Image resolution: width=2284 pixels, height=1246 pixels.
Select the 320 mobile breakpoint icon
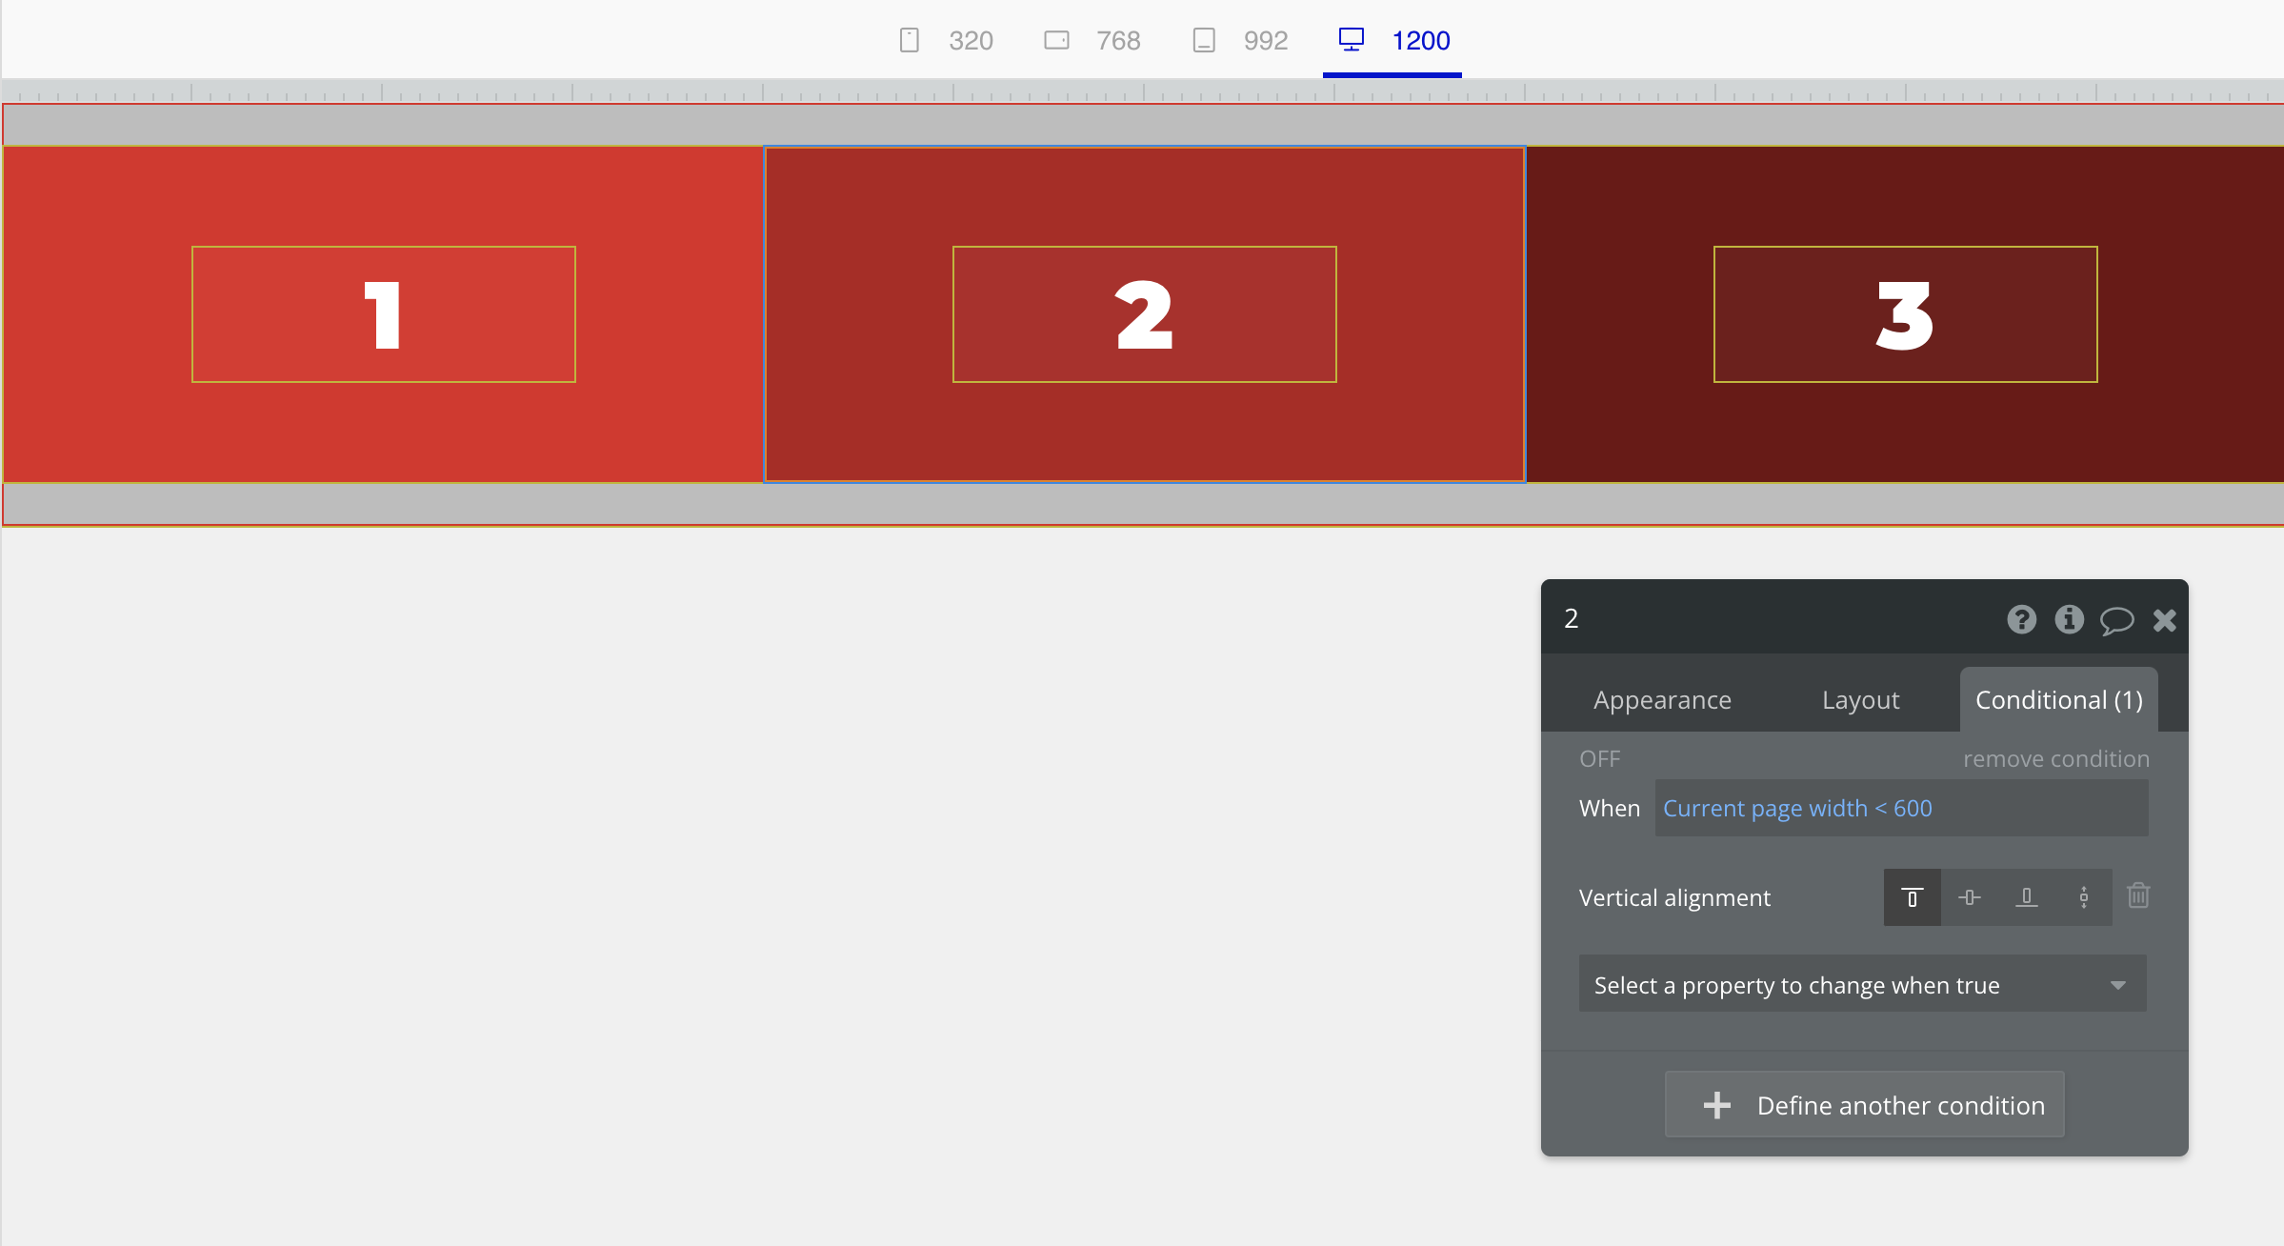point(910,40)
